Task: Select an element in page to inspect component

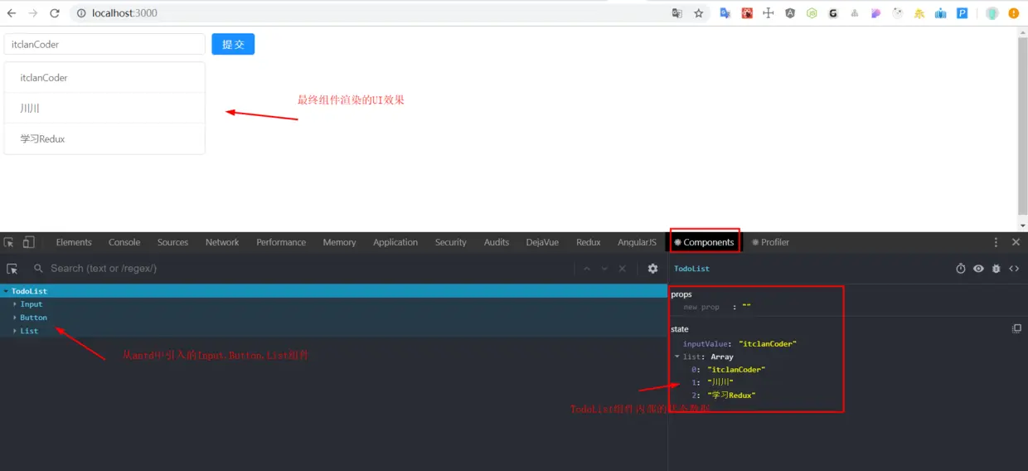Action: pos(12,269)
